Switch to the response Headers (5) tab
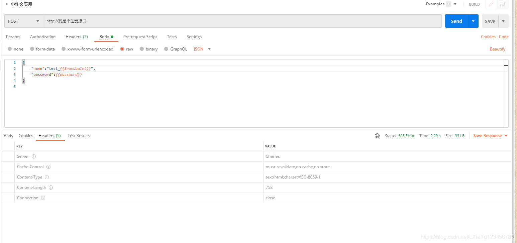The image size is (517, 243). click(50, 136)
